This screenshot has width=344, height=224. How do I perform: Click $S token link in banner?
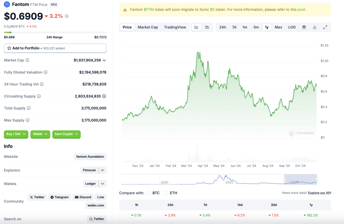pos(212,10)
